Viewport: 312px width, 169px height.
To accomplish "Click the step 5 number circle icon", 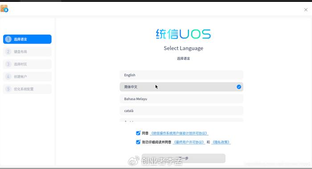I will click(x=8, y=89).
